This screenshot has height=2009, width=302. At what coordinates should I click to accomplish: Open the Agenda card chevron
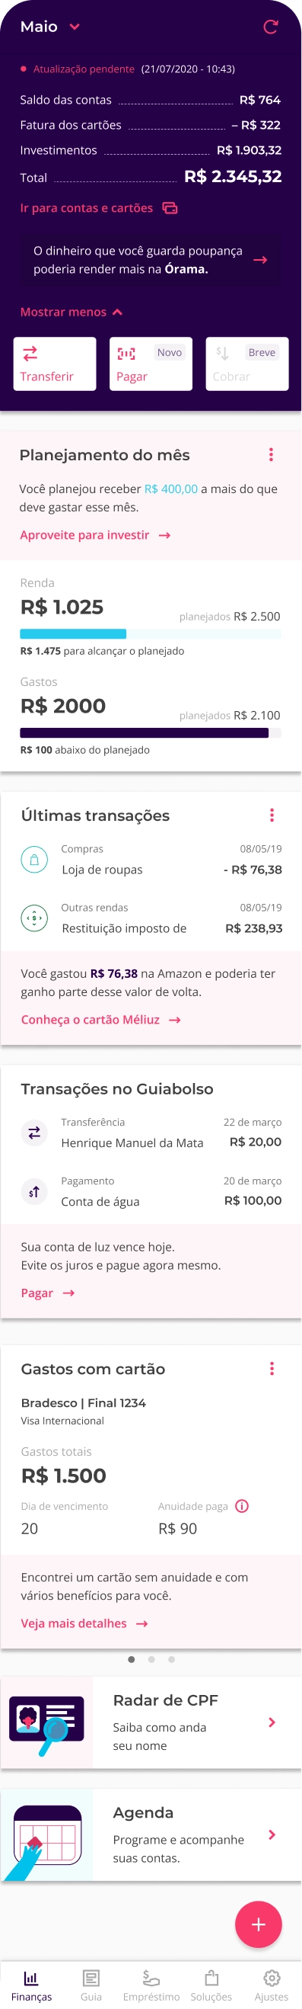point(272,1835)
